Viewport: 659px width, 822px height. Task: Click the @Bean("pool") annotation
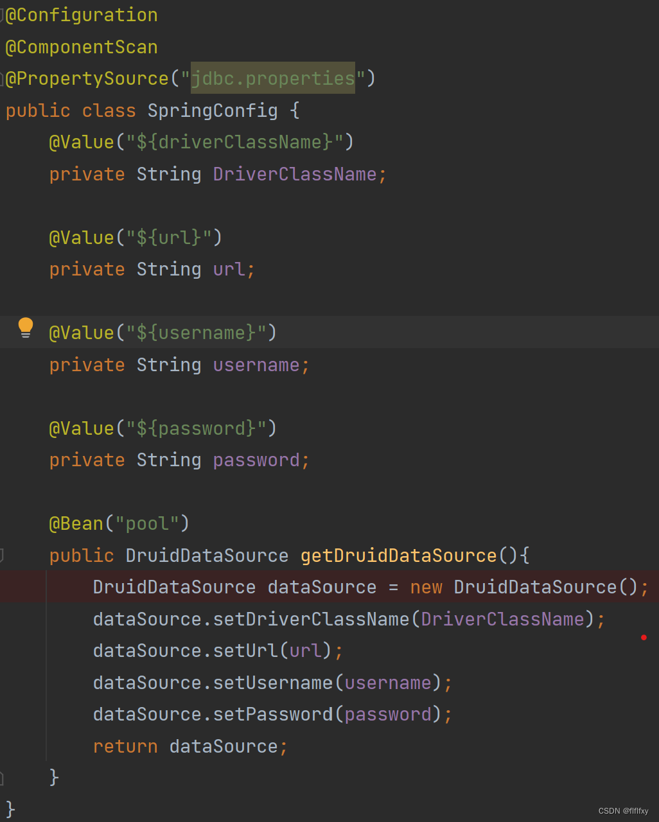[x=119, y=523]
